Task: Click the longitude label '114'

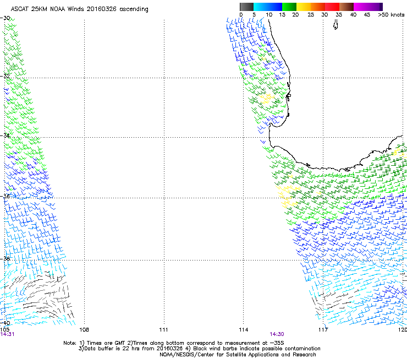Action: click(244, 330)
